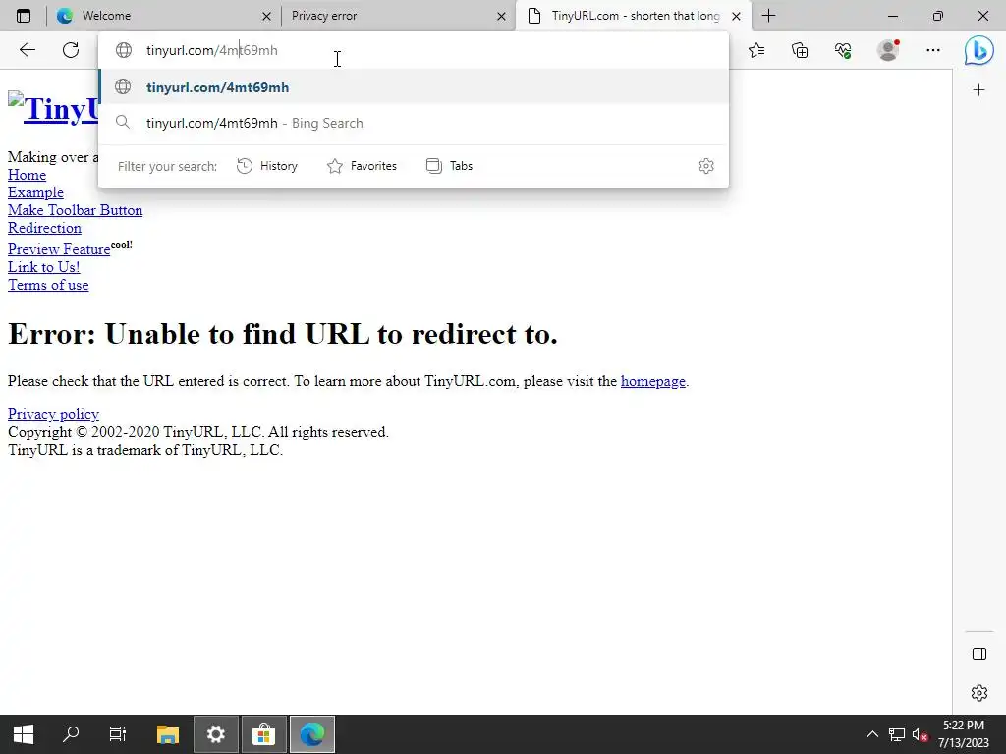Screen dimensions: 1006x754
Task: Show hidden system tray icons
Action: pyautogui.click(x=872, y=734)
